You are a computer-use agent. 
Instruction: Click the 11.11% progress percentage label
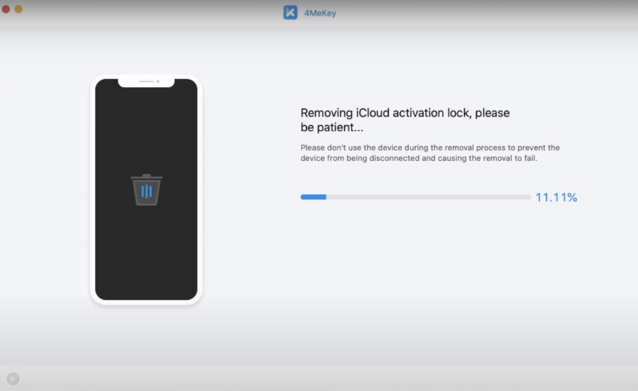556,198
